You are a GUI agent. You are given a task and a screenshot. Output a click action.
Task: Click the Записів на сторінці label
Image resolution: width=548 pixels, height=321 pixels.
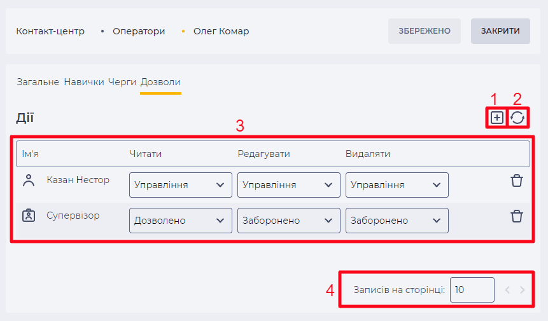[x=399, y=290]
